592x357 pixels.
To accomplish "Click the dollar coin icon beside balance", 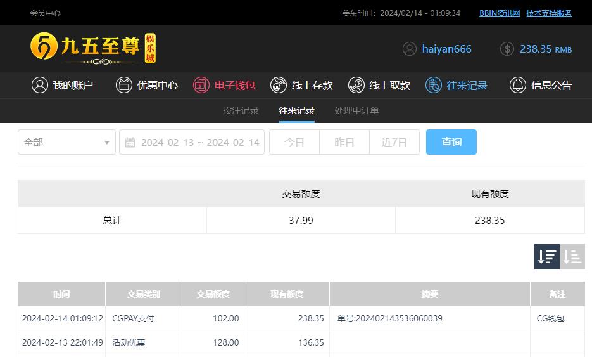I will (x=507, y=49).
